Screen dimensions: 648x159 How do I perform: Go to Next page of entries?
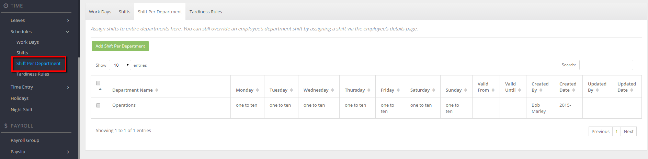pos(628,131)
